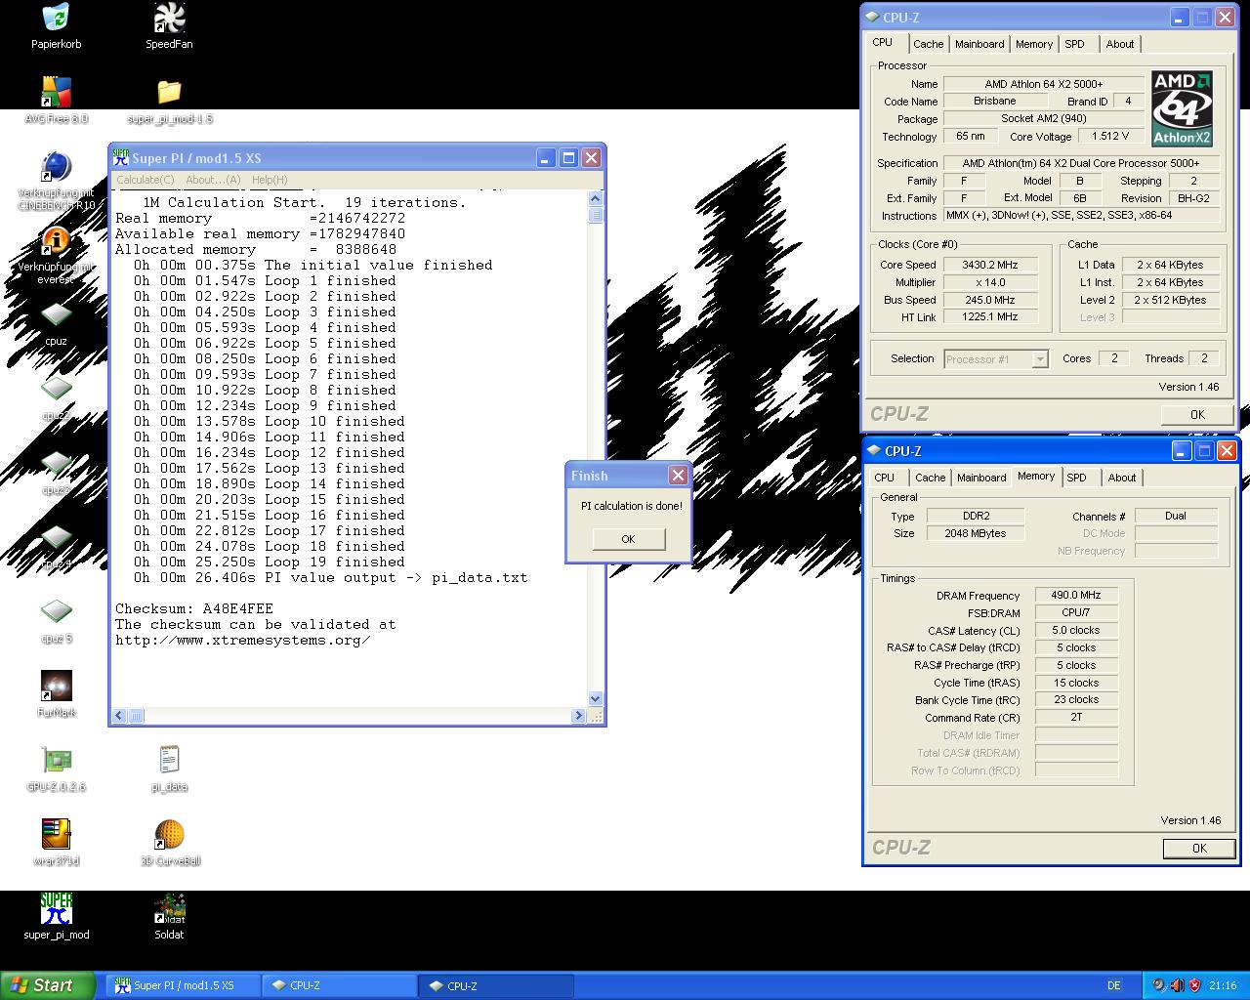The height and width of the screenshot is (1000, 1250).
Task: Click the Command Rate 2T value
Action: (x=1076, y=717)
